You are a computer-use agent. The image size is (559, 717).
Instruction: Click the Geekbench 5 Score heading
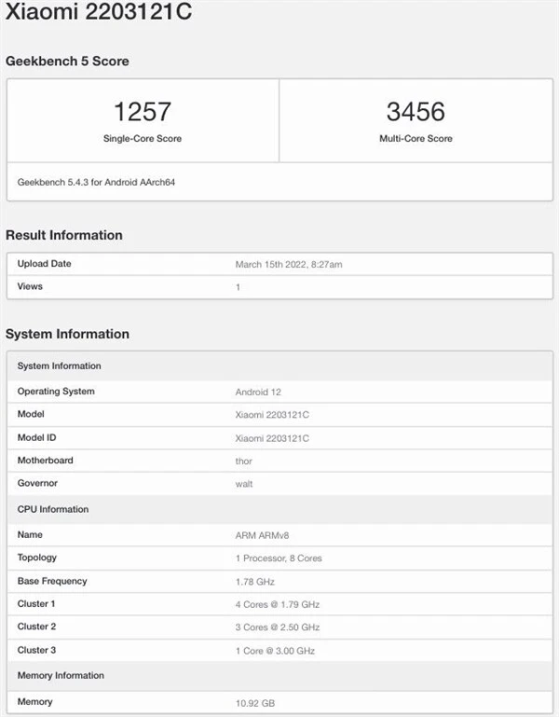tap(67, 61)
